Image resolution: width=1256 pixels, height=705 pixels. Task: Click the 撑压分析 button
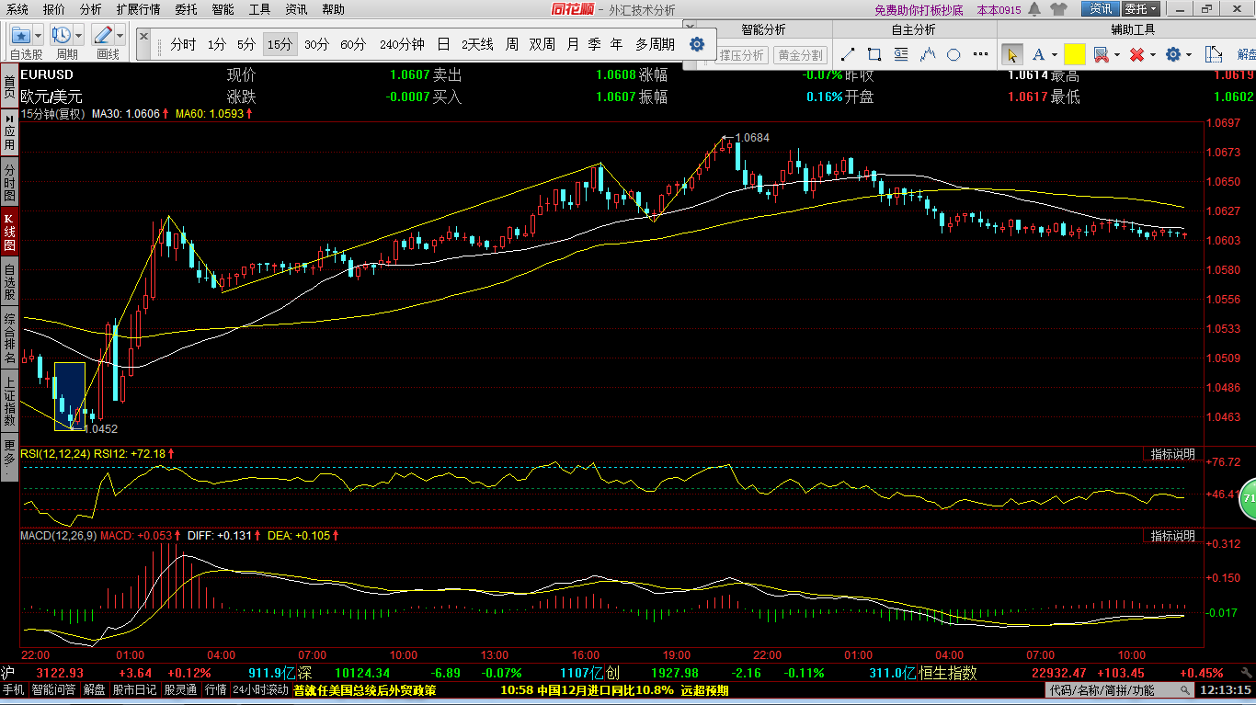(x=741, y=55)
